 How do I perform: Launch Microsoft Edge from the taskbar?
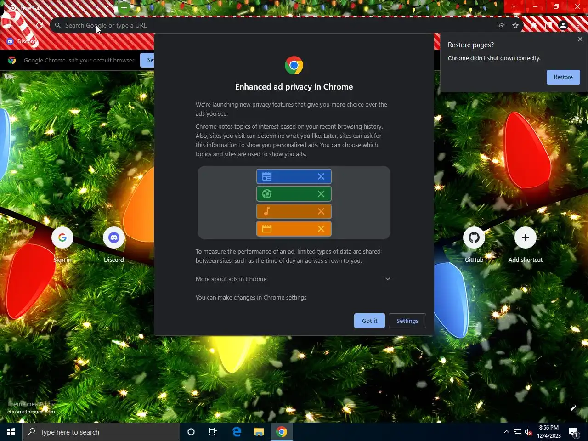point(237,432)
